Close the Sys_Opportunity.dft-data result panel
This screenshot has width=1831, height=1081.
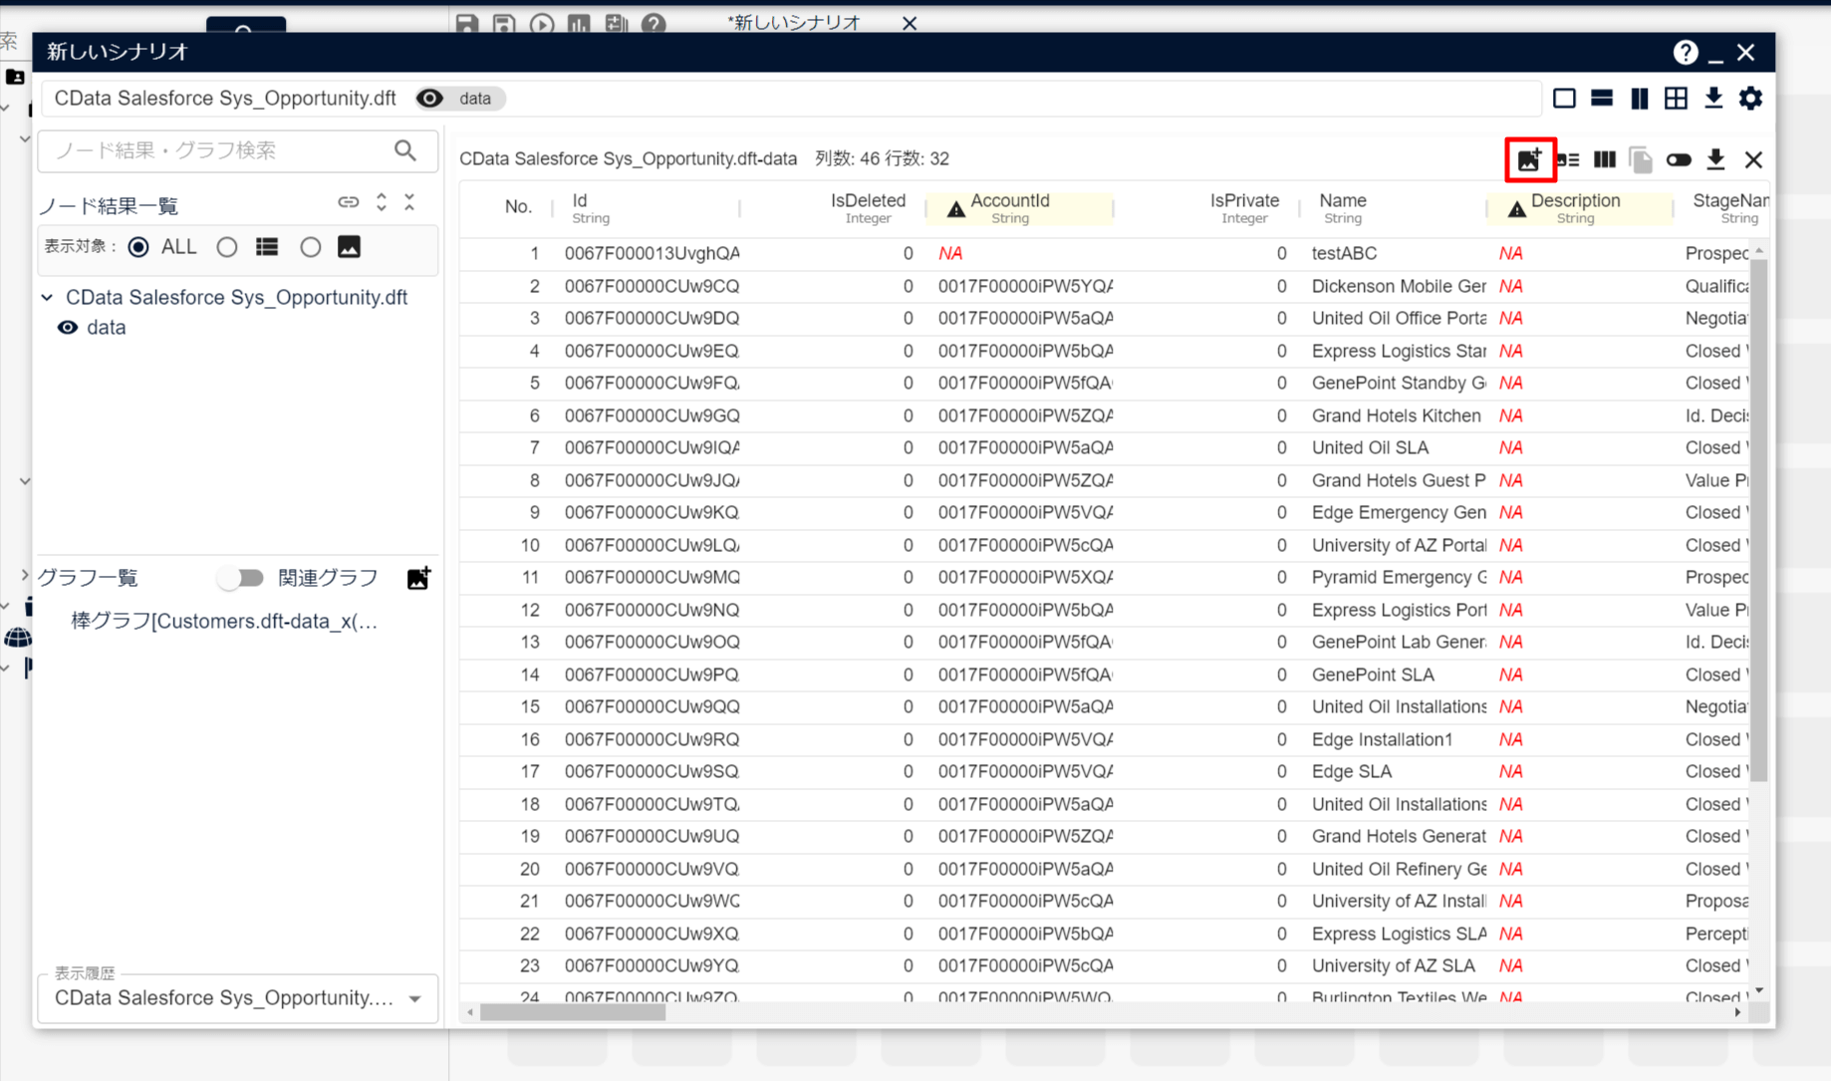(1753, 159)
